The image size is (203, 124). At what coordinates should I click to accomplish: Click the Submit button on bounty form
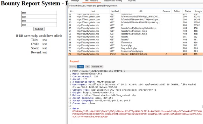(39, 29)
